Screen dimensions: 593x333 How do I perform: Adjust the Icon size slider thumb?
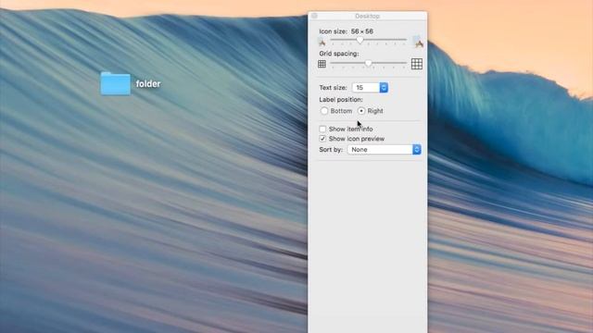click(360, 40)
